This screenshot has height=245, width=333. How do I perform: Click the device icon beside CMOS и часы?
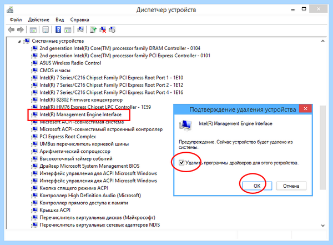pos(34,71)
